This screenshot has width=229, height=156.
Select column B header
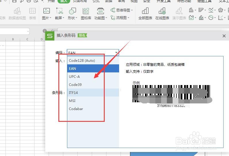[x=13, y=39]
